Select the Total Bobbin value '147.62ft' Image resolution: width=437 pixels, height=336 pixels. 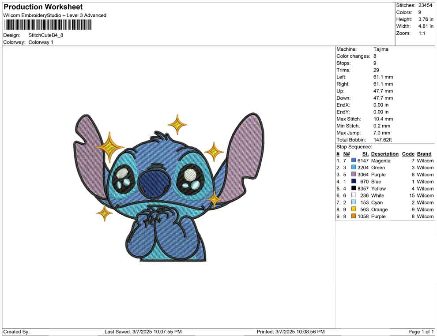pyautogui.click(x=383, y=140)
